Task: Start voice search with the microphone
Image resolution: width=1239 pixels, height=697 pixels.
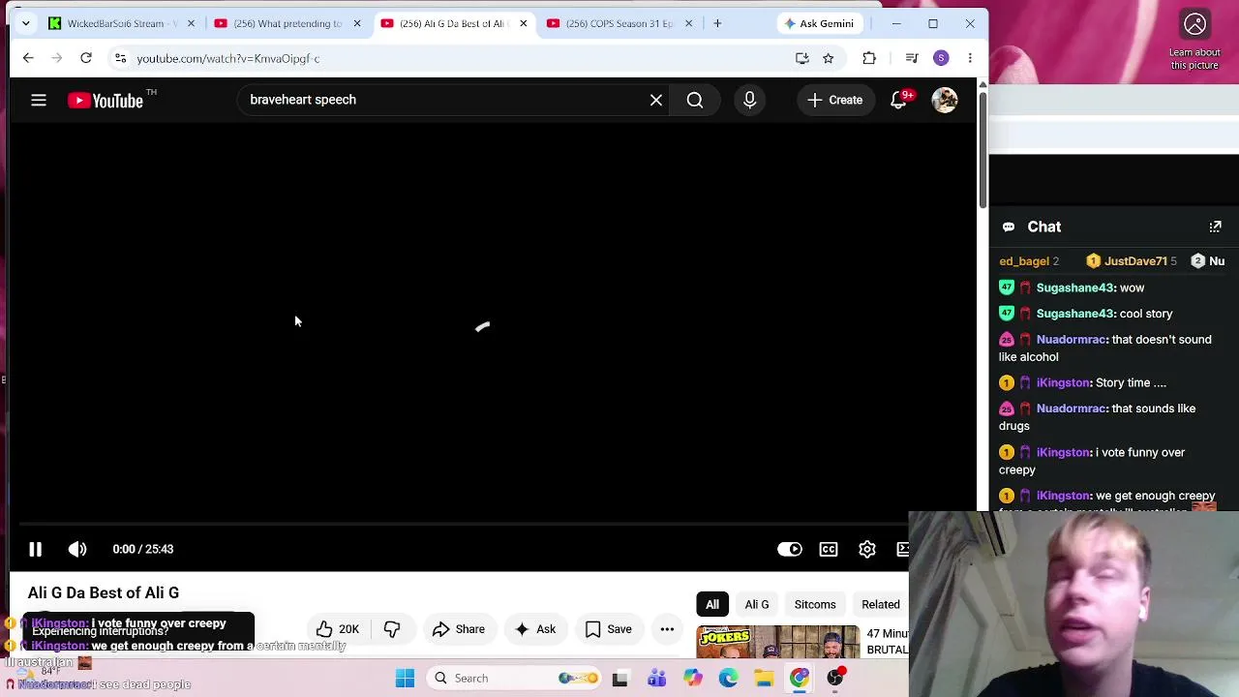Action: click(749, 100)
